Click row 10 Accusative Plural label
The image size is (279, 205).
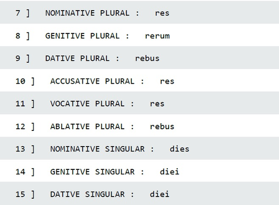[93, 81]
